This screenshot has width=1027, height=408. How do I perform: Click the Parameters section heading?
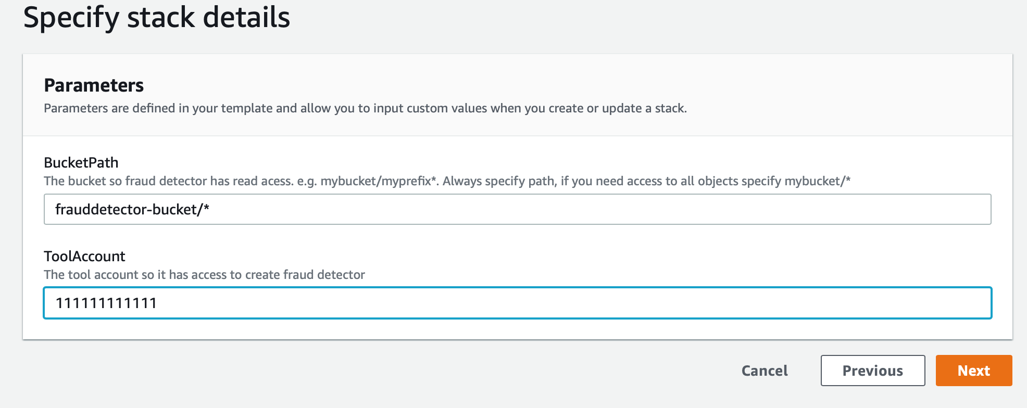[x=94, y=85]
